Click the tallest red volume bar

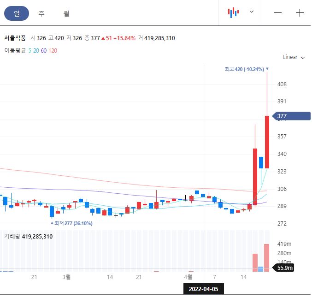point(267,257)
